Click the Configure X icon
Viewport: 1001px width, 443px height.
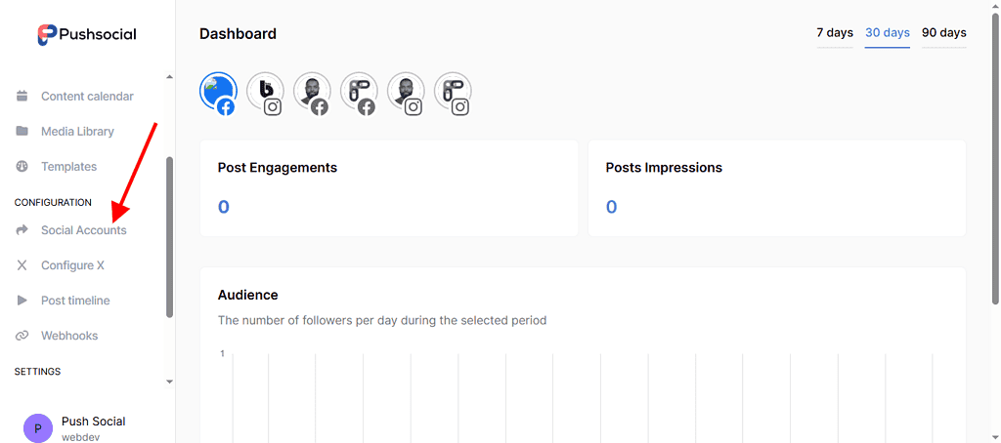22,265
